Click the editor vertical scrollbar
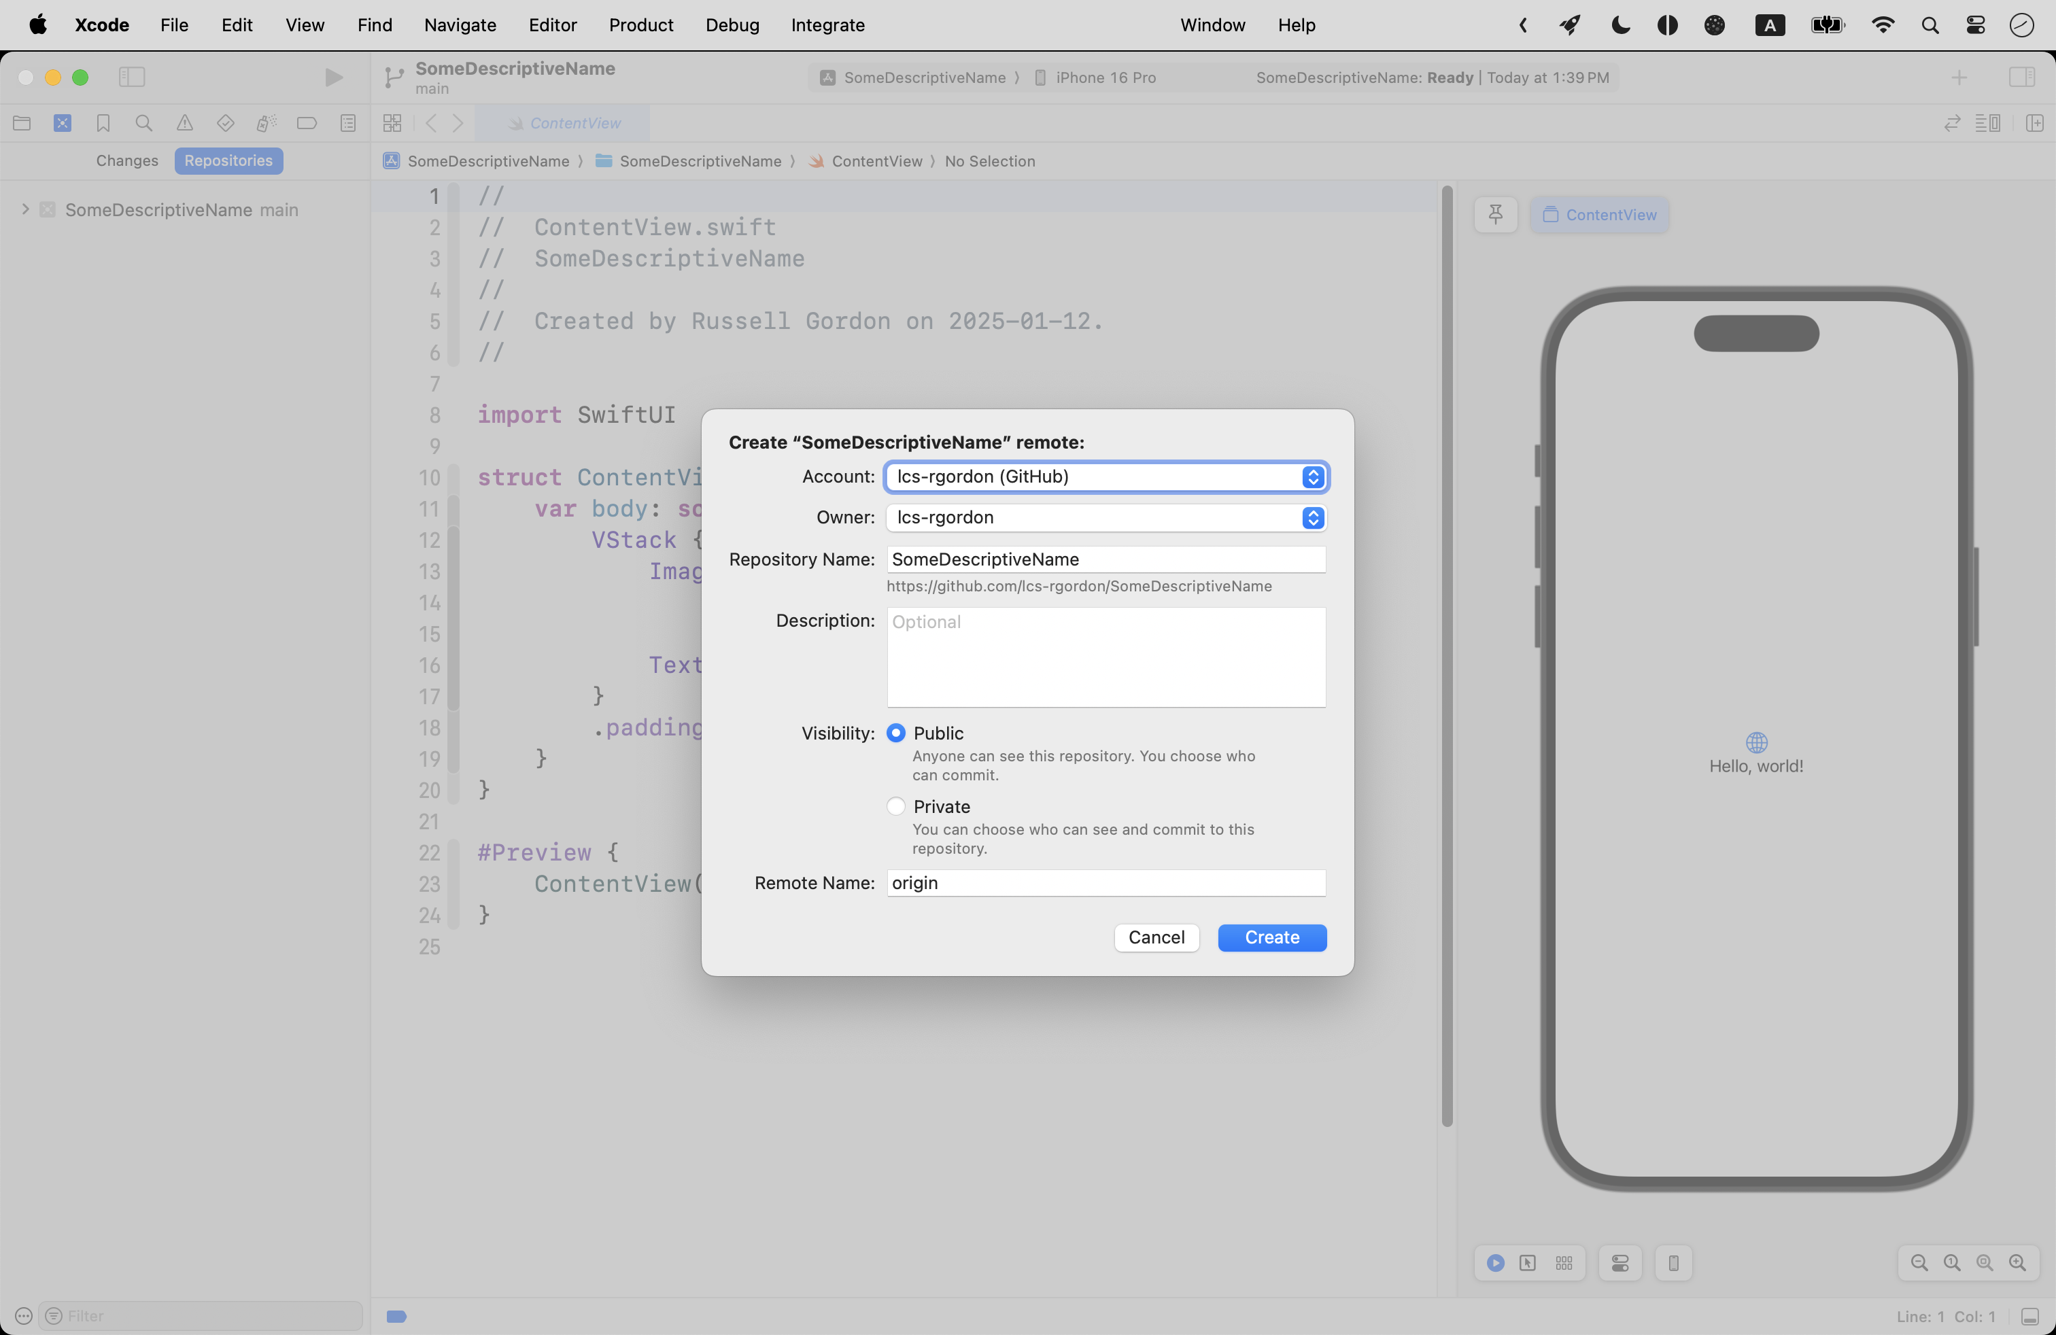The image size is (2056, 1335). click(x=1446, y=656)
